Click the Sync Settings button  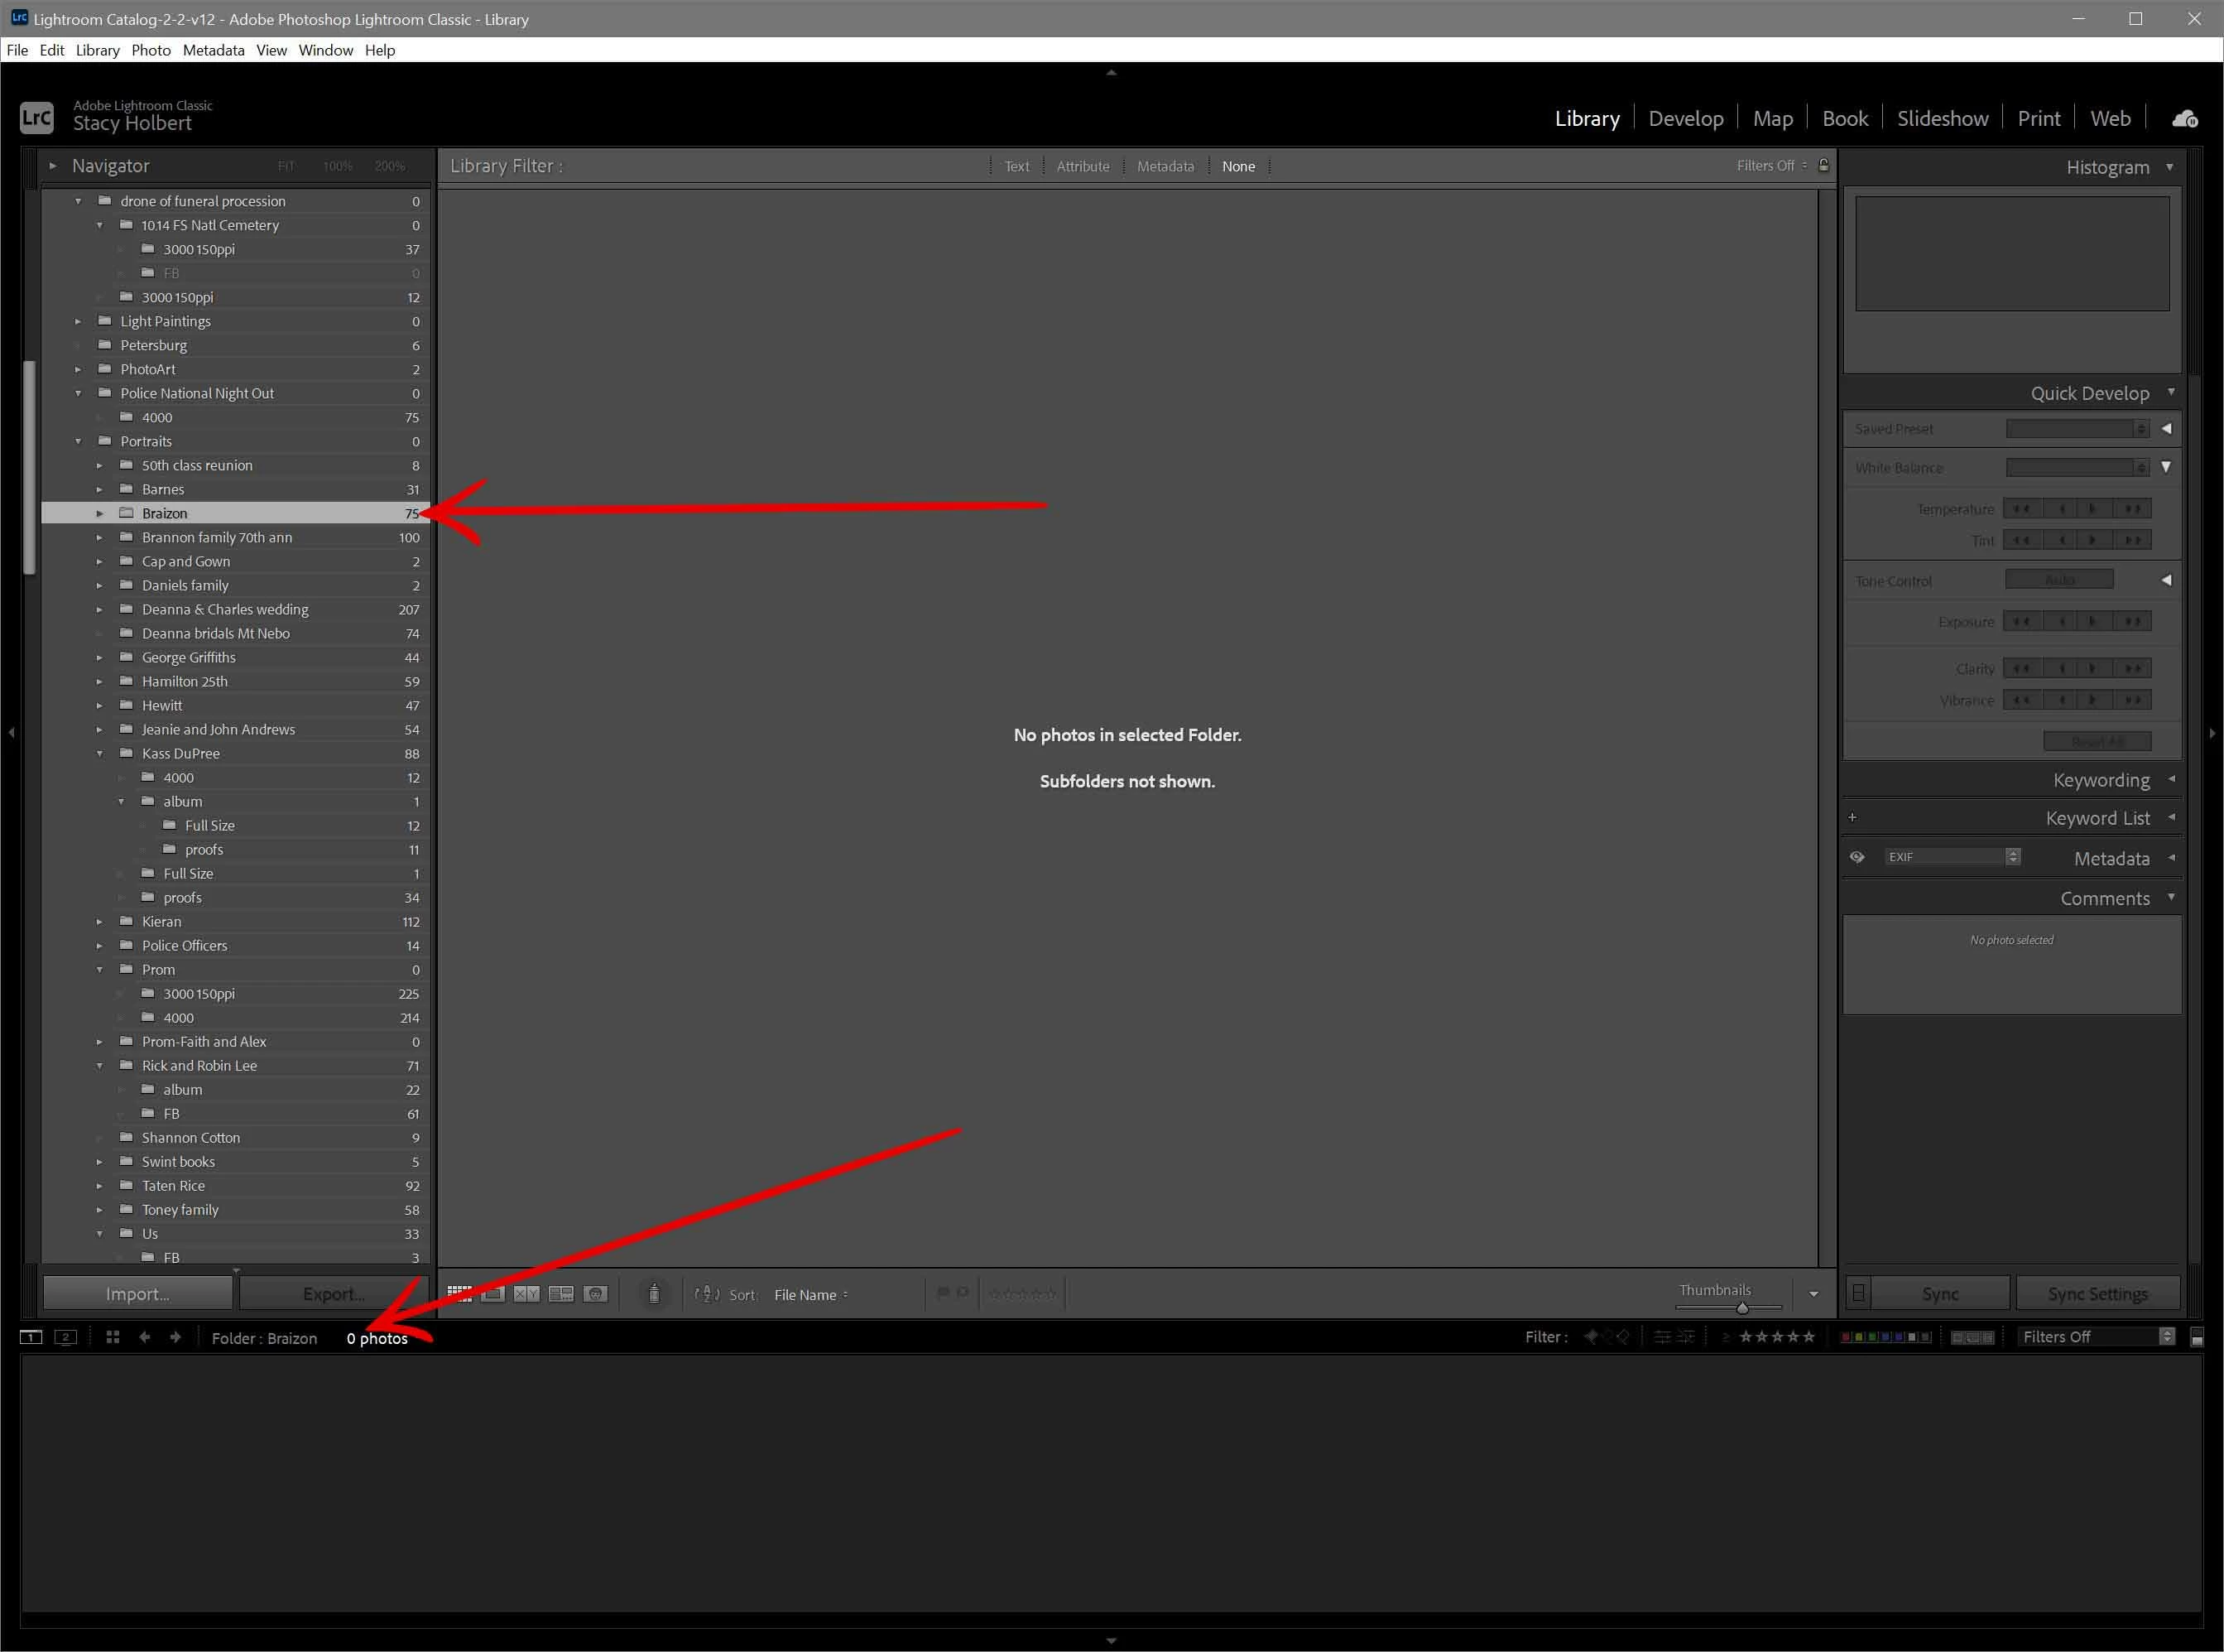pos(2097,1292)
